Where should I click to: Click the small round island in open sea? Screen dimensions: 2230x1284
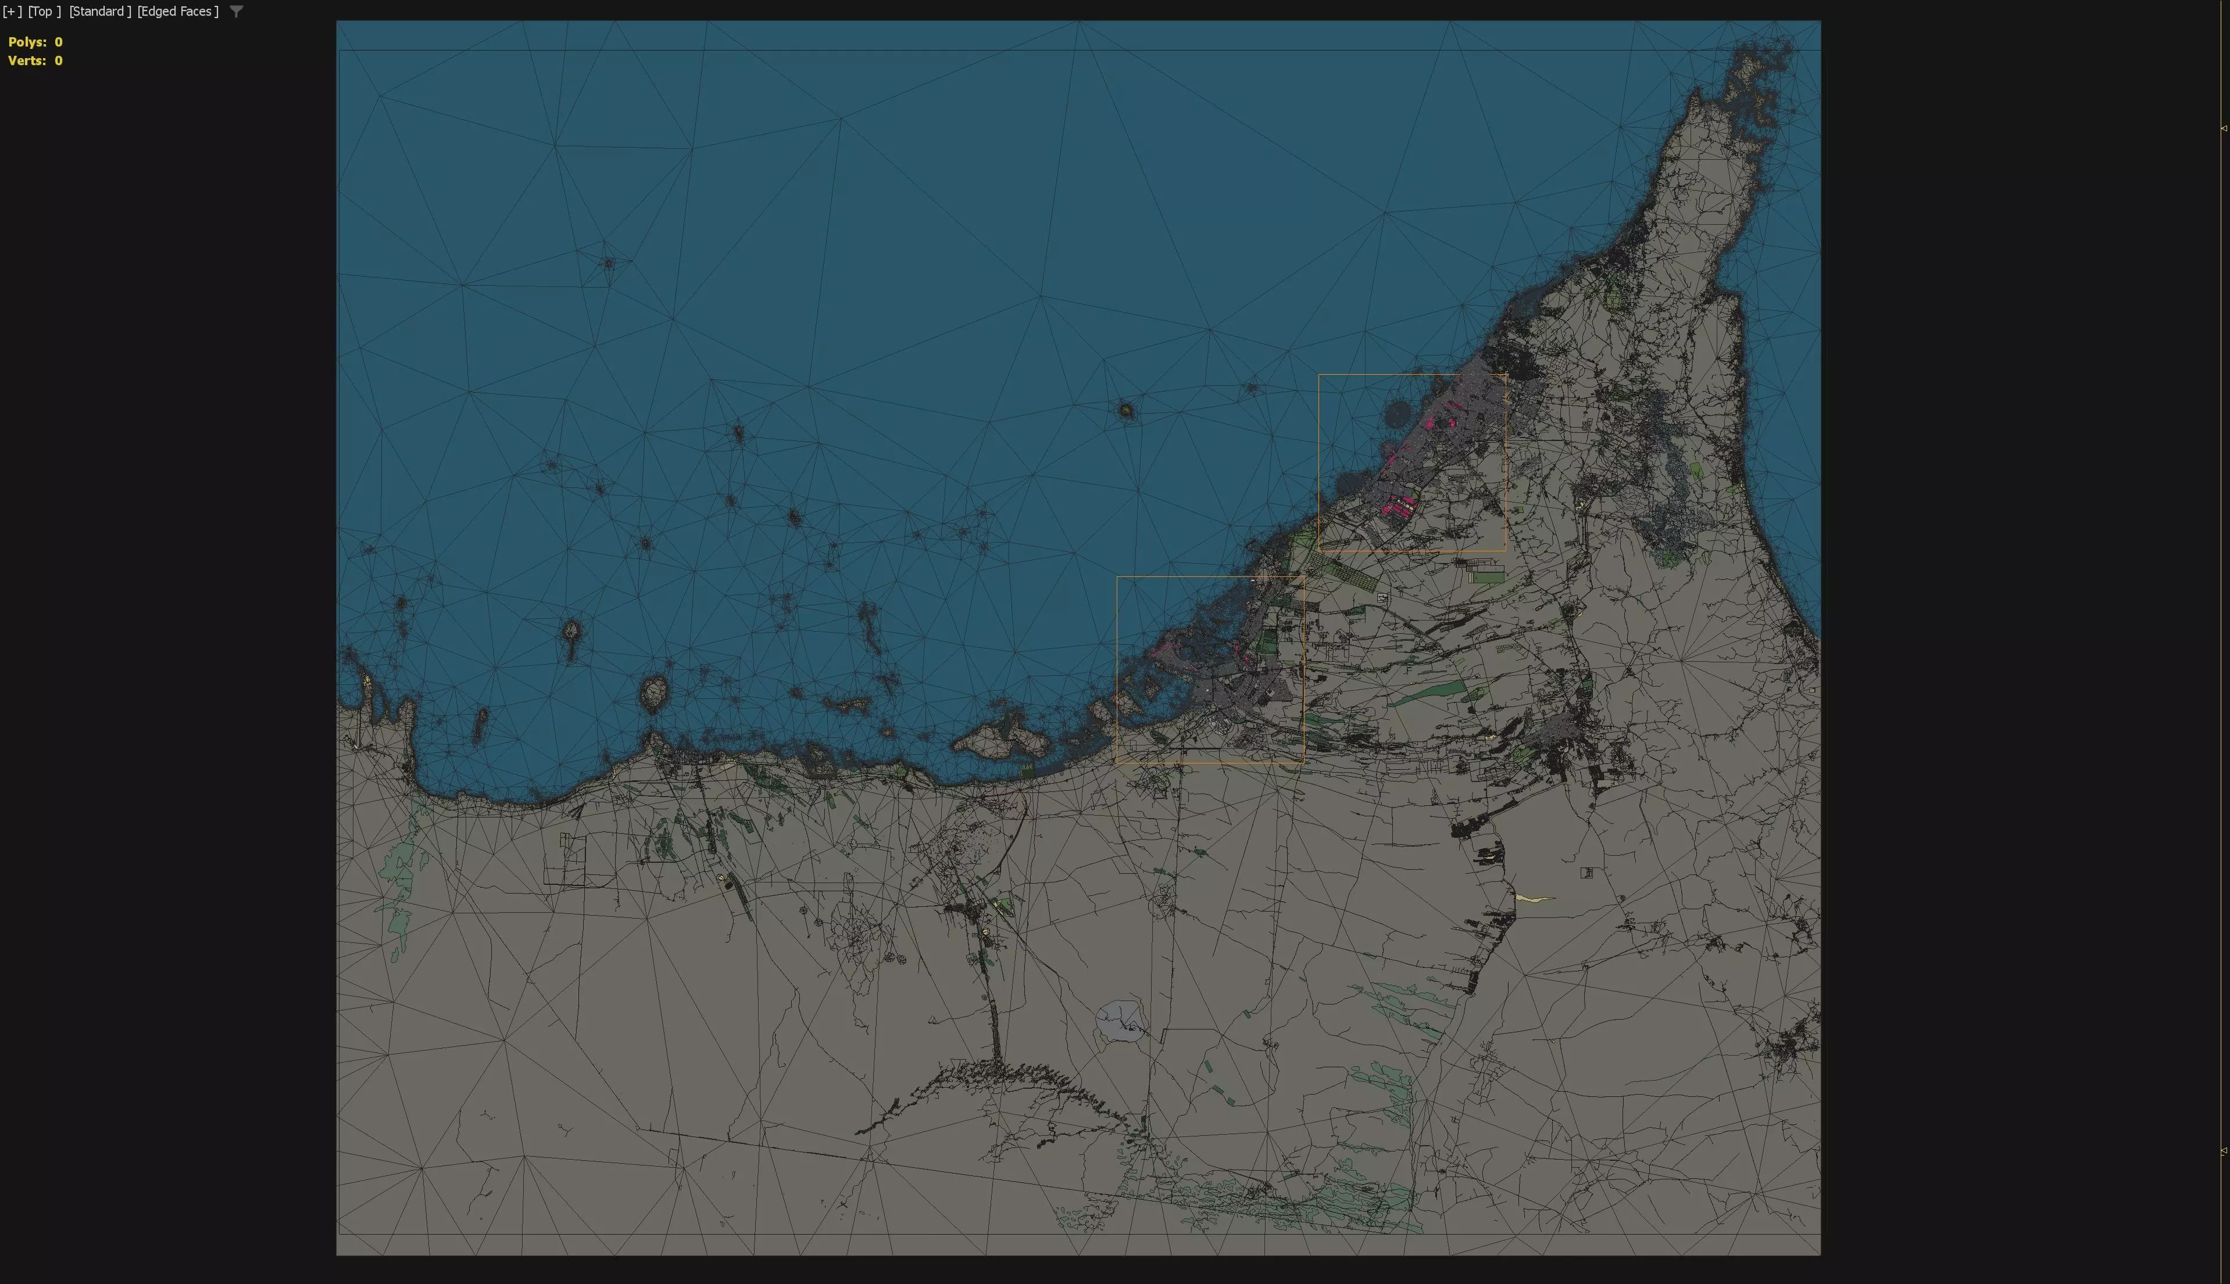point(1125,410)
